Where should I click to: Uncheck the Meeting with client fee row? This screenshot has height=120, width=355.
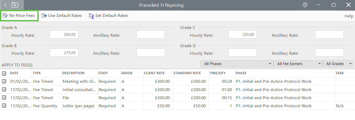pyautogui.click(x=4, y=81)
